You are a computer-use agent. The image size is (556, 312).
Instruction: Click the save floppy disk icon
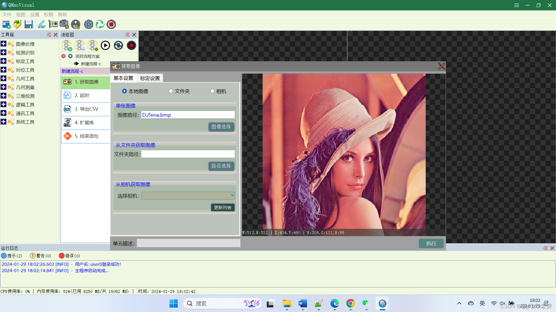point(29,25)
